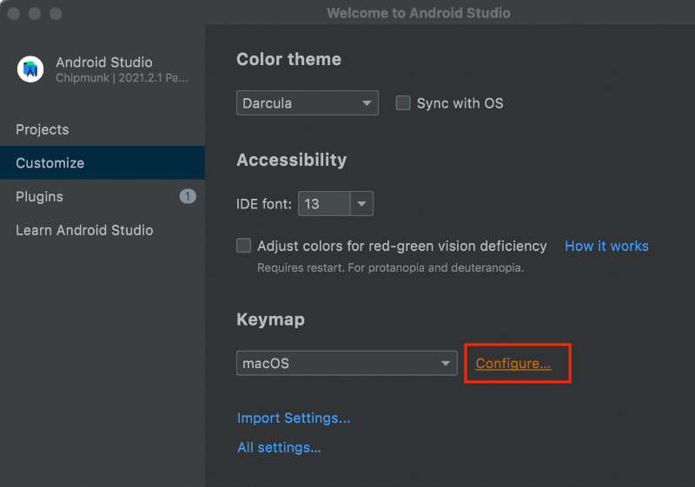Click the window zoom button
This screenshot has height=487, width=695.
coord(56,13)
